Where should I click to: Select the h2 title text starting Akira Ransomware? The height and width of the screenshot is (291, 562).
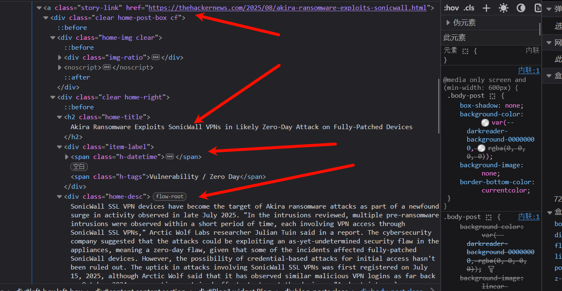coord(241,127)
